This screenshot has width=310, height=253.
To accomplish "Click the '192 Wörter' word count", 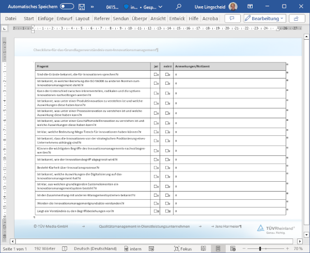I will [44, 248].
